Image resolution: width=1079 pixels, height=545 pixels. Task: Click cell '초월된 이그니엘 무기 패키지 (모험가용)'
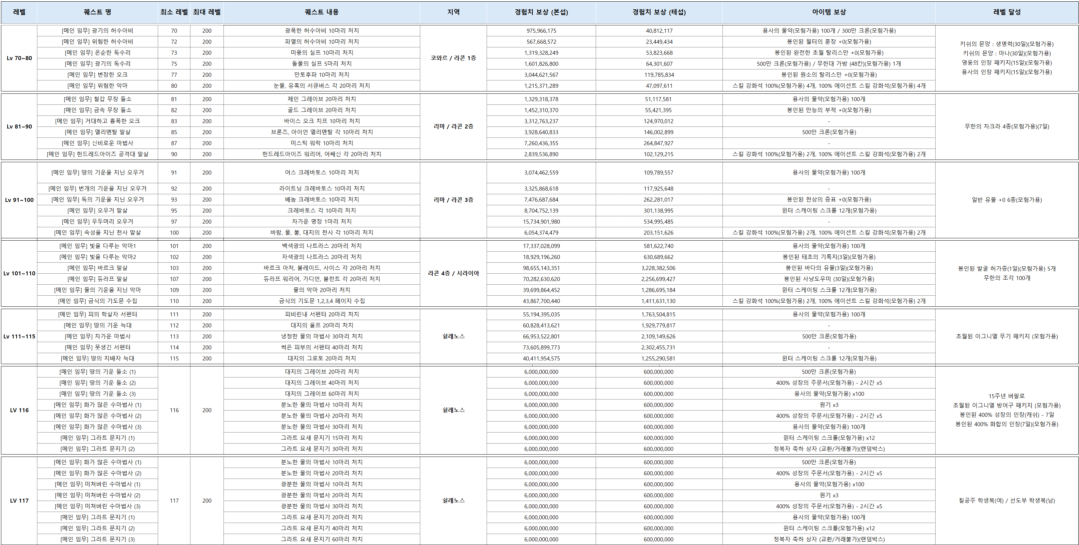tap(1007, 336)
